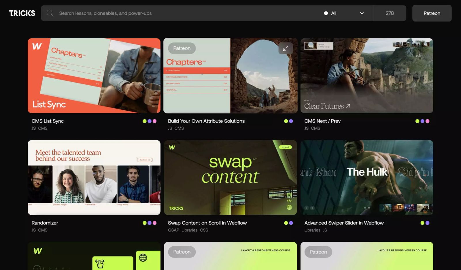Click the Patreon badge on the bottom-center card
461x270 pixels.
pyautogui.click(x=182, y=252)
